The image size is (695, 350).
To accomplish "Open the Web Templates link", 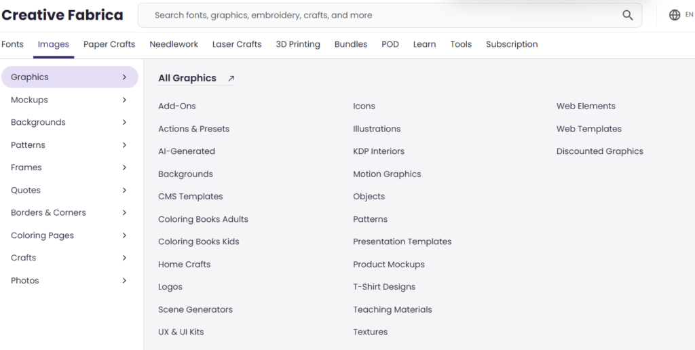I will coord(589,129).
